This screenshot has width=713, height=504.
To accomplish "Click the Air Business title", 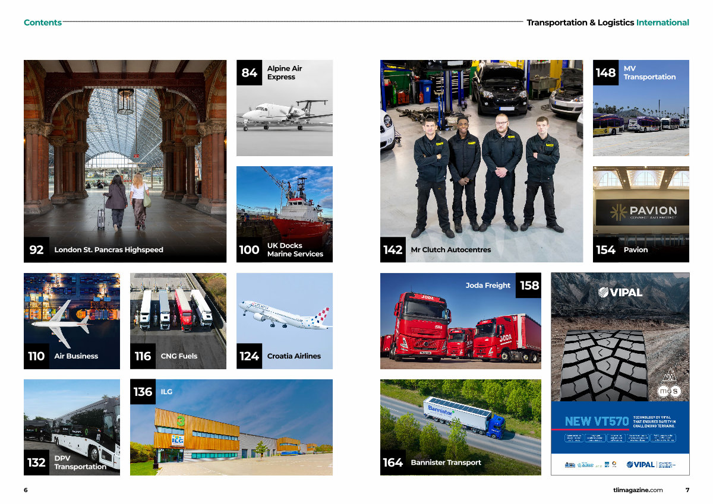I will point(76,356).
